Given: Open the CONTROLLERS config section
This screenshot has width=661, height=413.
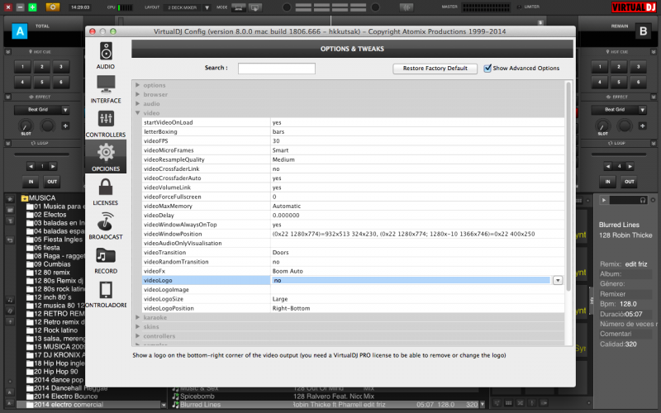Looking at the screenshot, I should pyautogui.click(x=106, y=124).
